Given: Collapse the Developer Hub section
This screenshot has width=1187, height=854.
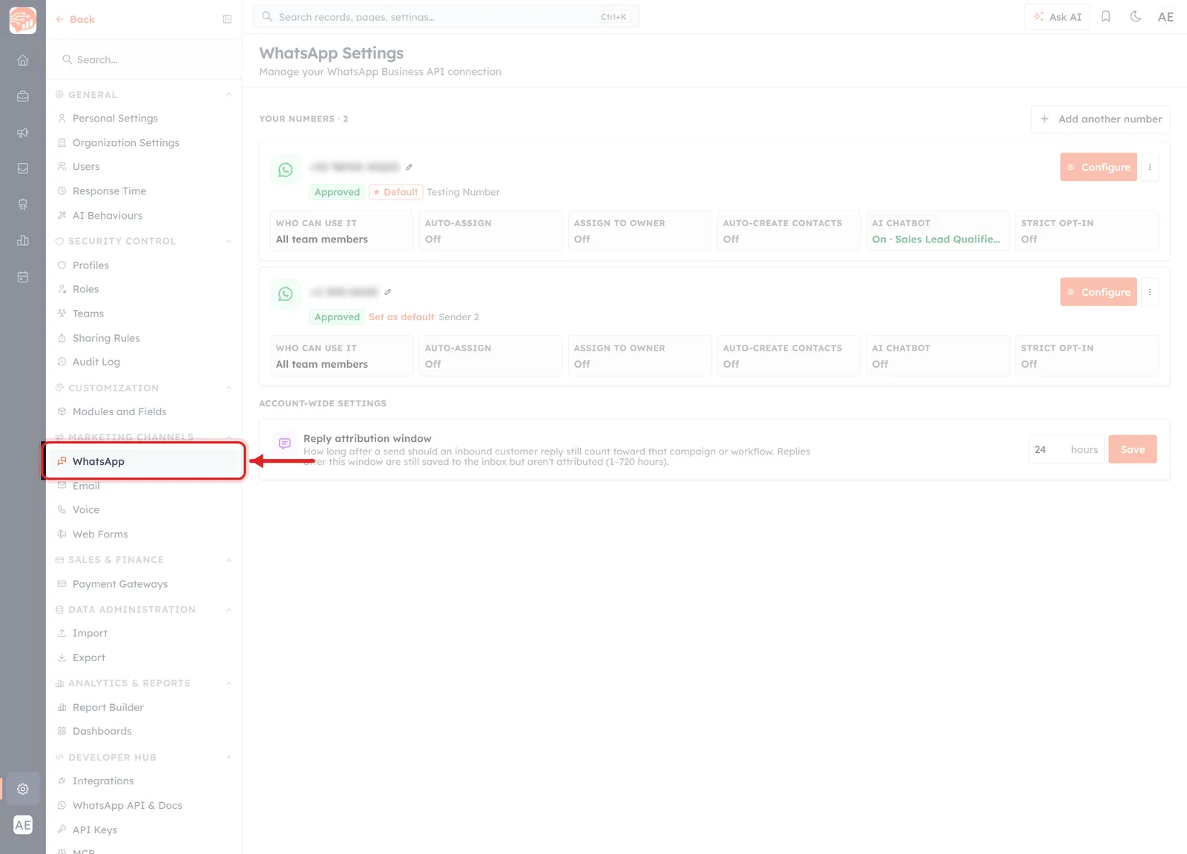Looking at the screenshot, I should (x=228, y=757).
